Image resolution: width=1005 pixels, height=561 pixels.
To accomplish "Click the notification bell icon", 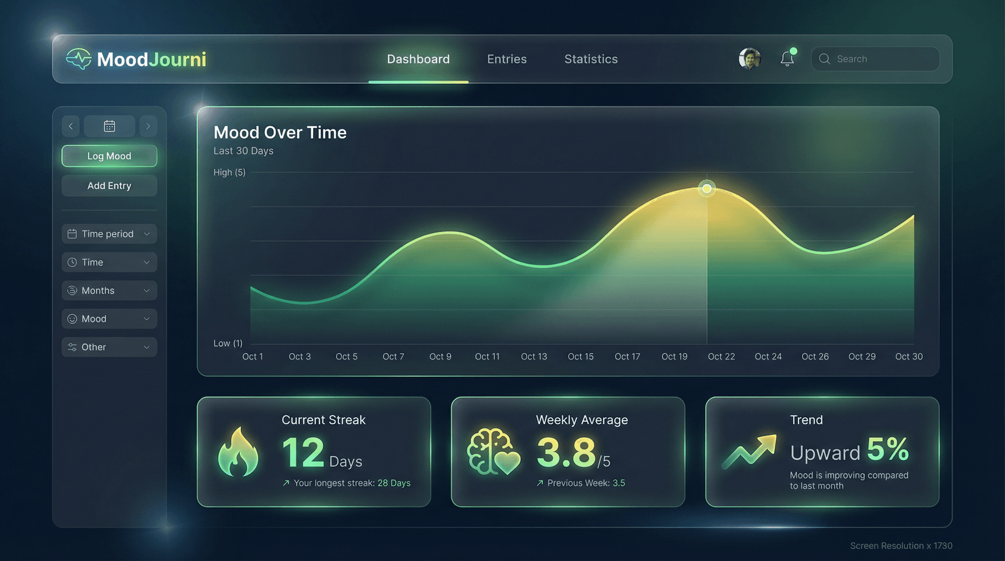I will coord(786,59).
